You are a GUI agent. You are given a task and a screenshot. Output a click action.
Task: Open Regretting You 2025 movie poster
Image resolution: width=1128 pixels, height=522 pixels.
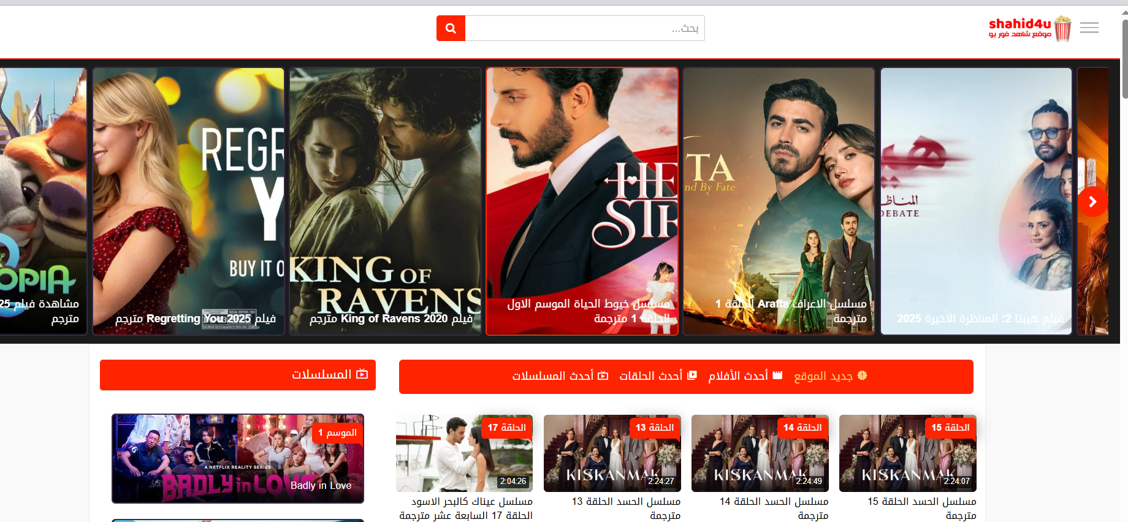coord(188,201)
